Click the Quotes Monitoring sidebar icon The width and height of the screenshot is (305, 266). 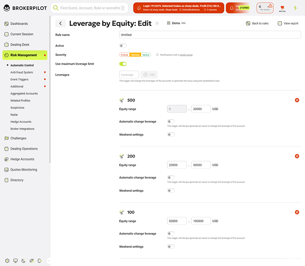(x=6, y=169)
